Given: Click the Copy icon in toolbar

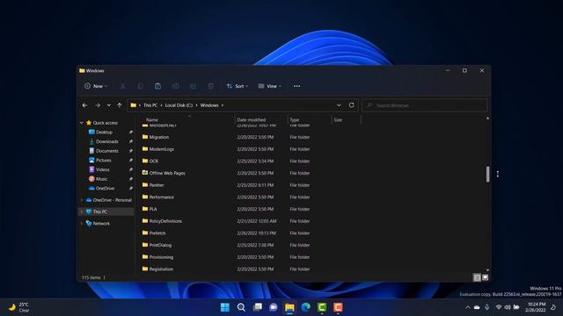Looking at the screenshot, I should click(141, 86).
